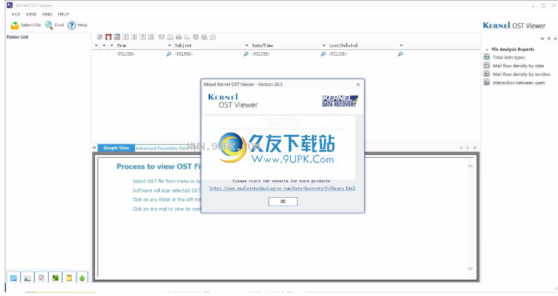
Task: Click the From filter magnifier icon
Action: (169, 54)
